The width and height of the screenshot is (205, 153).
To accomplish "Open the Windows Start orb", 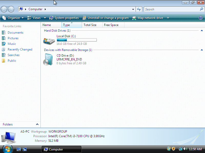I will [8, 149].
